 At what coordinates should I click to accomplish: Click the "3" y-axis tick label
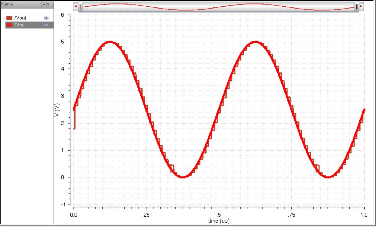tap(62, 96)
